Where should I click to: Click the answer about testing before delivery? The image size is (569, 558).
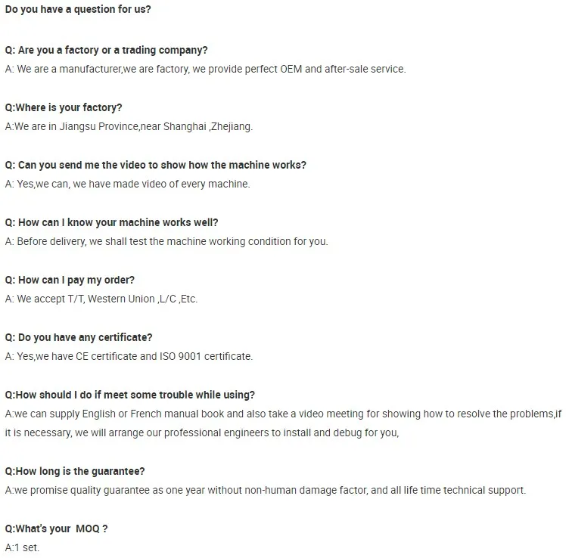[x=166, y=241]
